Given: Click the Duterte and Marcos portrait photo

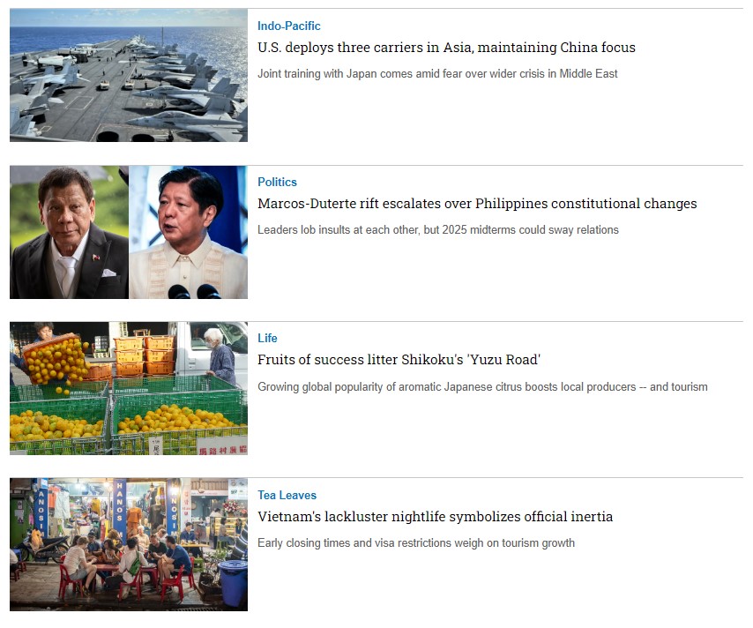Looking at the screenshot, I should (x=129, y=233).
